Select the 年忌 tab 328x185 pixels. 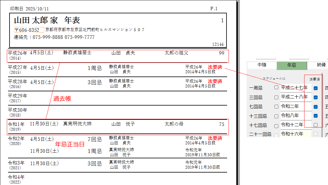291,65
